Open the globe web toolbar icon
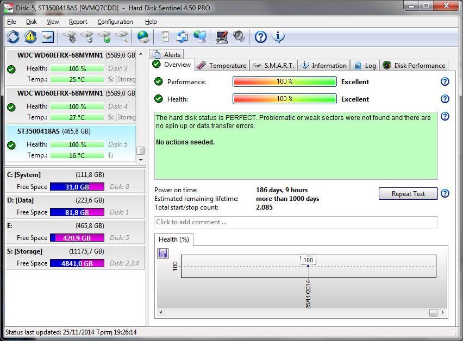463x341 pixels. (x=143, y=37)
